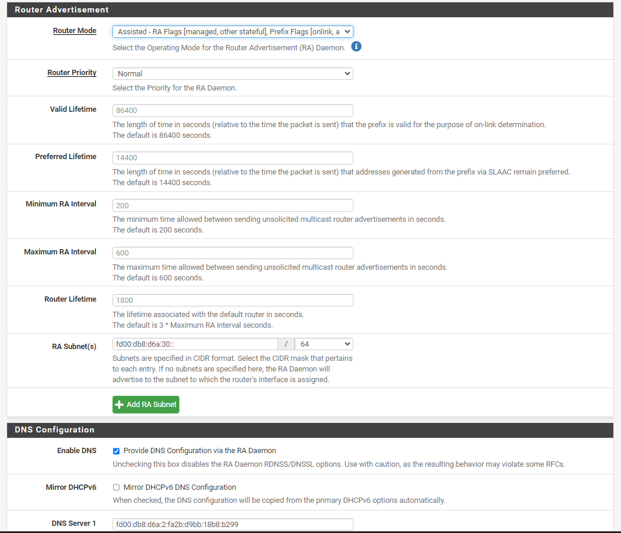Click the Add RA Subnet button
The width and height of the screenshot is (621, 533).
tap(146, 405)
